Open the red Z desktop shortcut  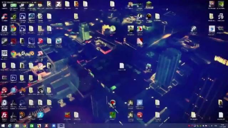(58, 4)
